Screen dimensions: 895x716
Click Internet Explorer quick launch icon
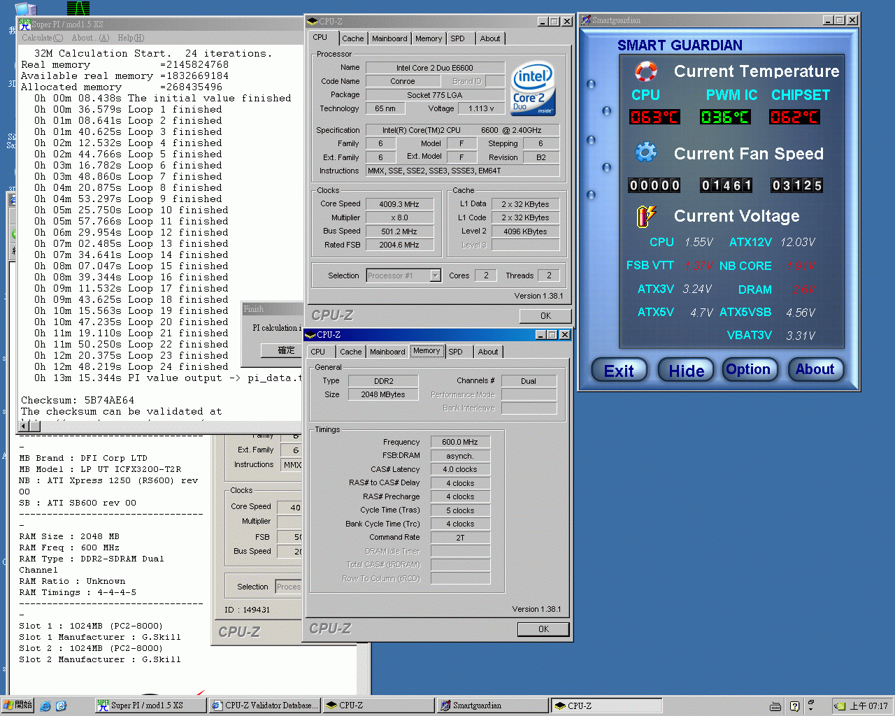tap(45, 706)
